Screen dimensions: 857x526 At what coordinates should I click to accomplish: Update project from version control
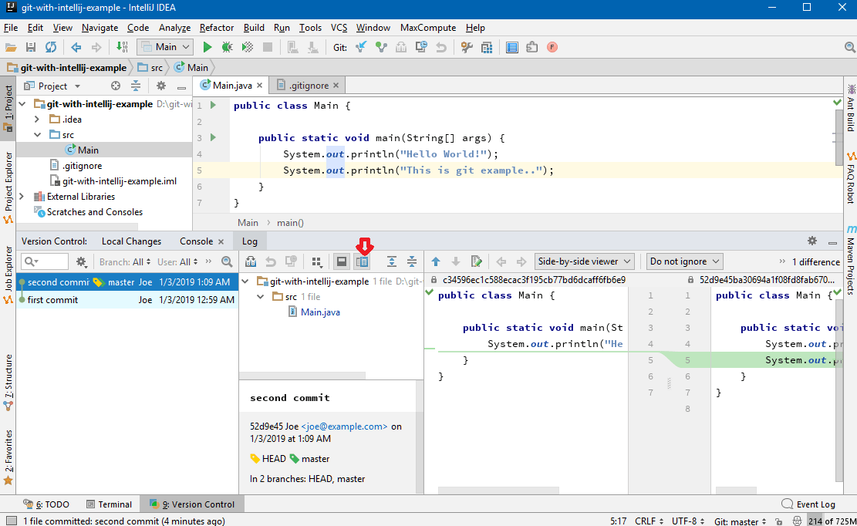(361, 46)
